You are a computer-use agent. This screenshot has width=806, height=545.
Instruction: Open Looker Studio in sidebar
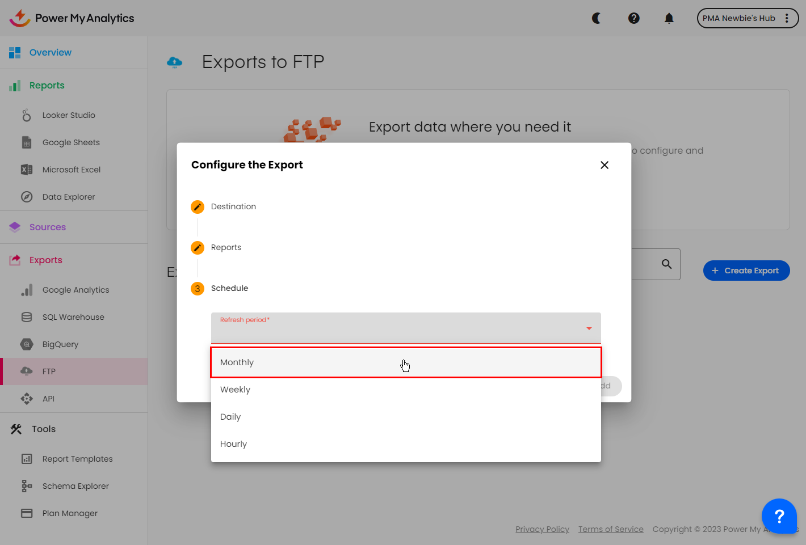tap(69, 115)
